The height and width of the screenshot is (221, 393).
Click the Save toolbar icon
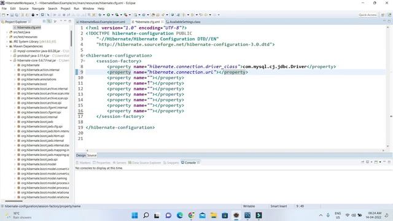tap(12, 15)
